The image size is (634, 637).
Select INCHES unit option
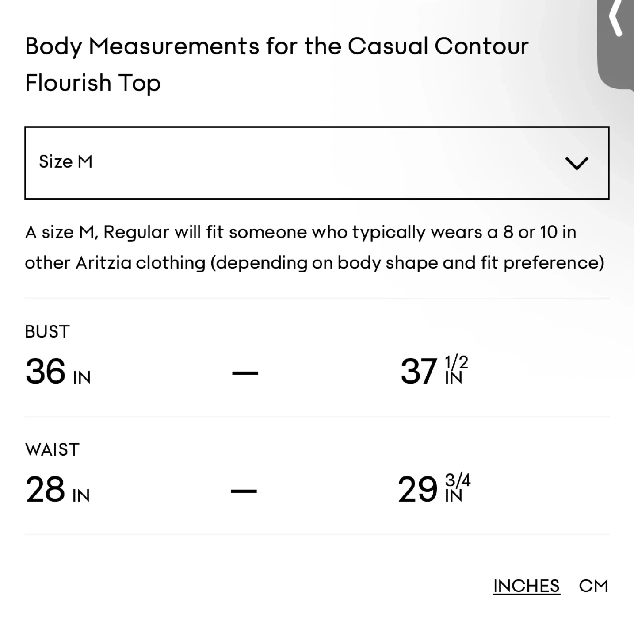pos(527,586)
